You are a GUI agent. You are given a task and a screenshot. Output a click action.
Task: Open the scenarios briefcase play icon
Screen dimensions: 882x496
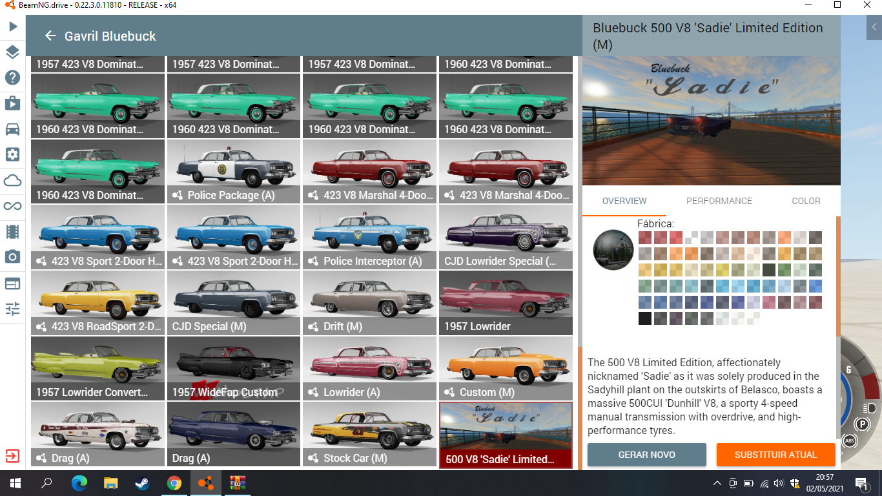coord(13,103)
